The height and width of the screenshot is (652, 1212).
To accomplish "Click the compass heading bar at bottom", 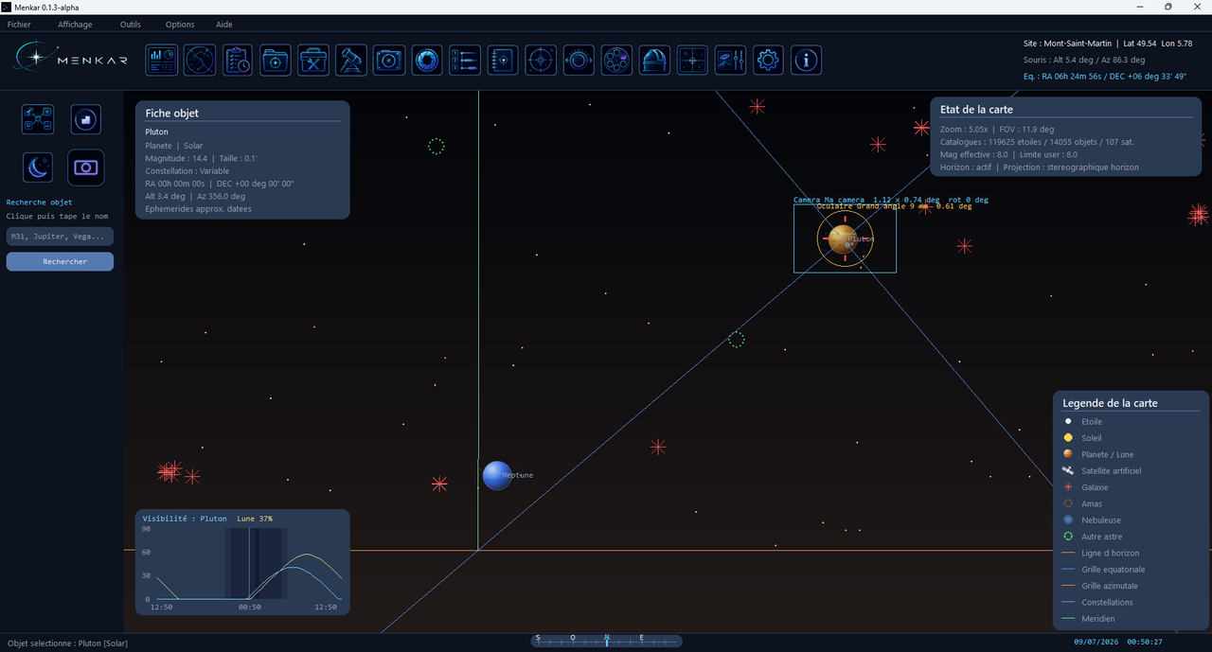I will [x=606, y=640].
